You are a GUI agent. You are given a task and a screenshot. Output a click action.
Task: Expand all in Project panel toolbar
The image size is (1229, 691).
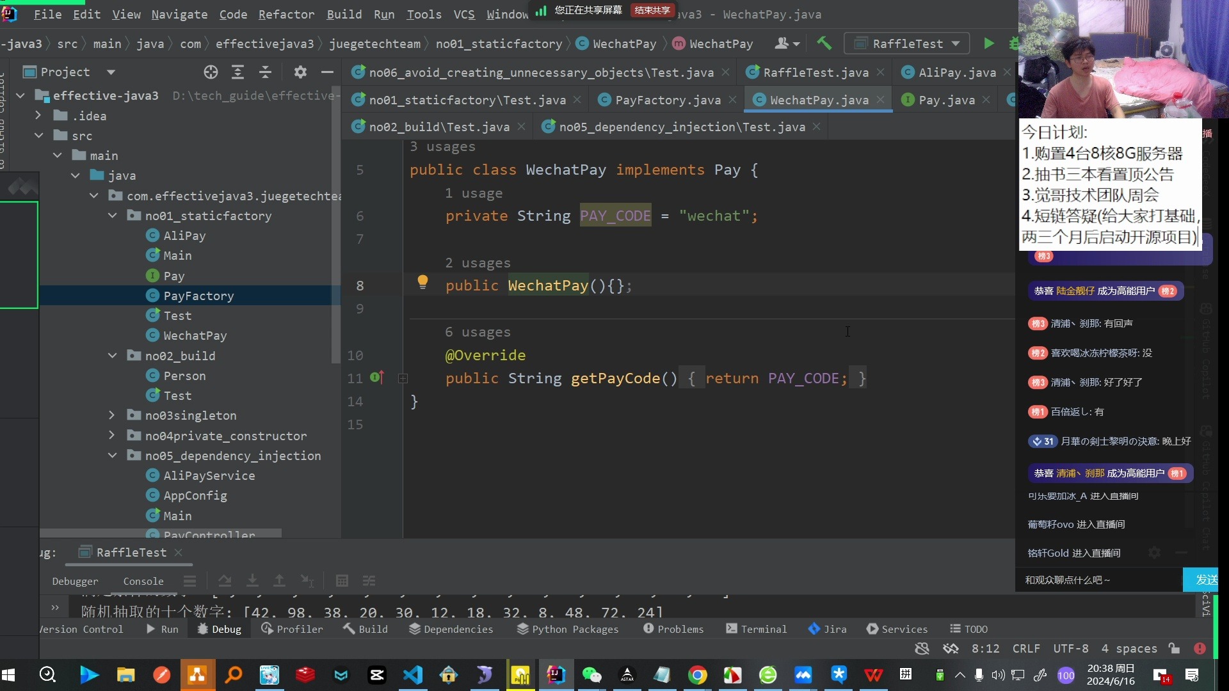click(237, 72)
